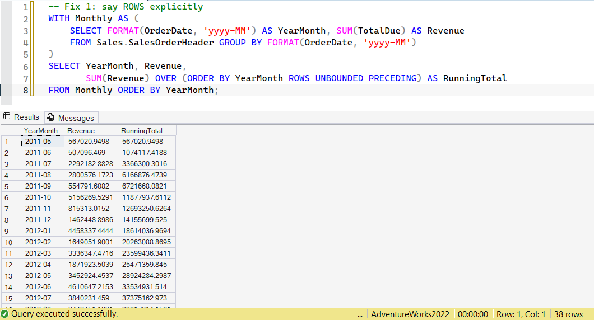Select row header number 9
Image resolution: width=594 pixels, height=320 pixels.
point(11,231)
